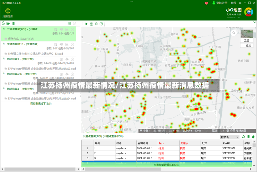This screenshot has height=172, width=257.
Task: Open the 地图任务 globe icon
Action: (x=8, y=11)
